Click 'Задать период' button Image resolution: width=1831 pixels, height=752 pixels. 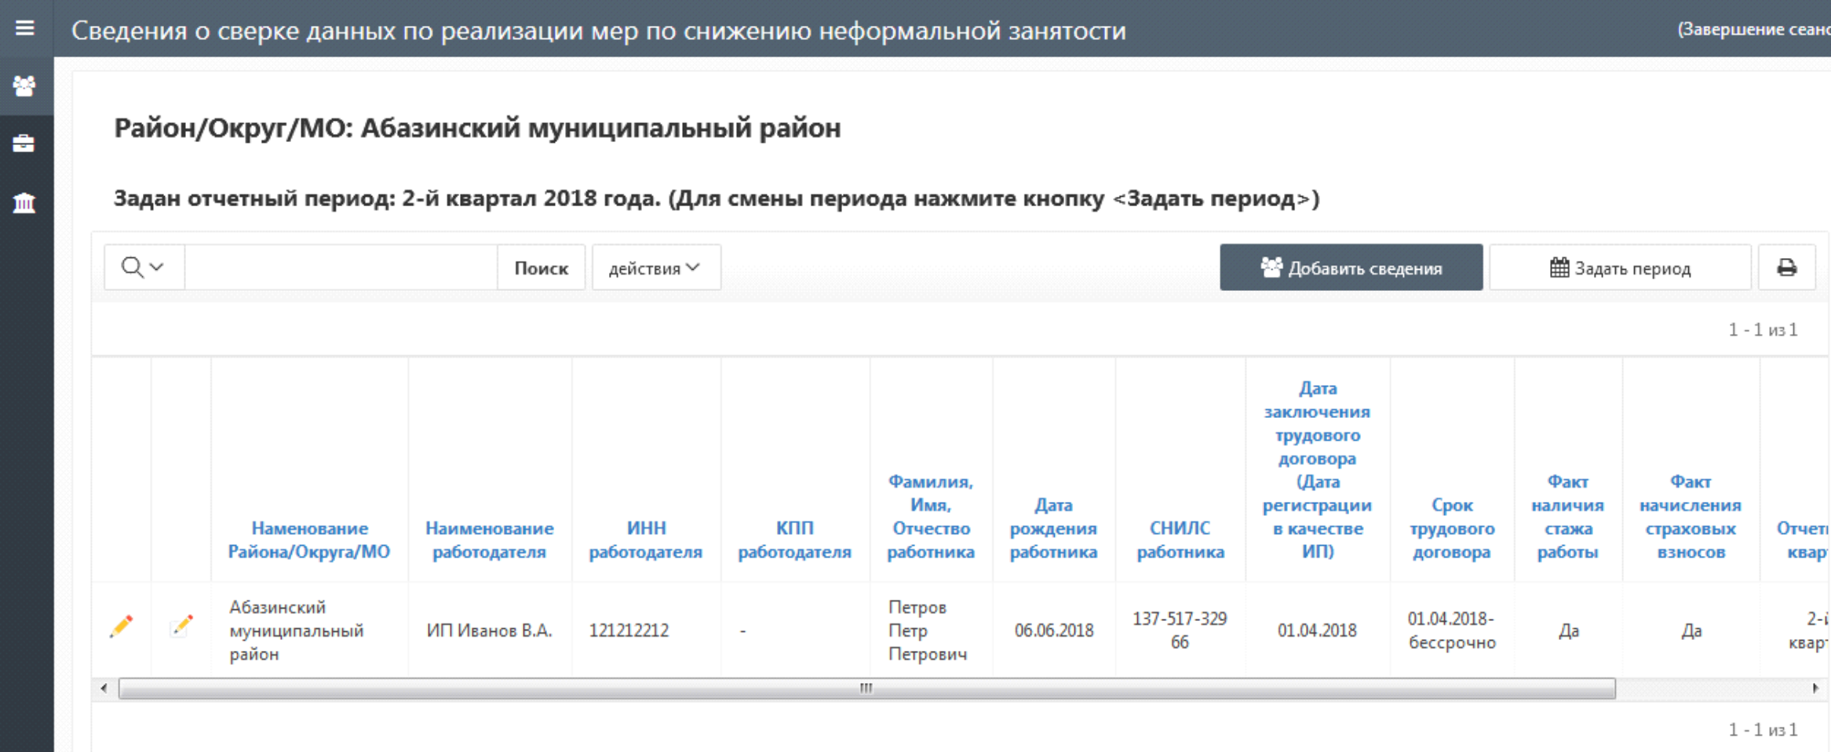[1620, 268]
